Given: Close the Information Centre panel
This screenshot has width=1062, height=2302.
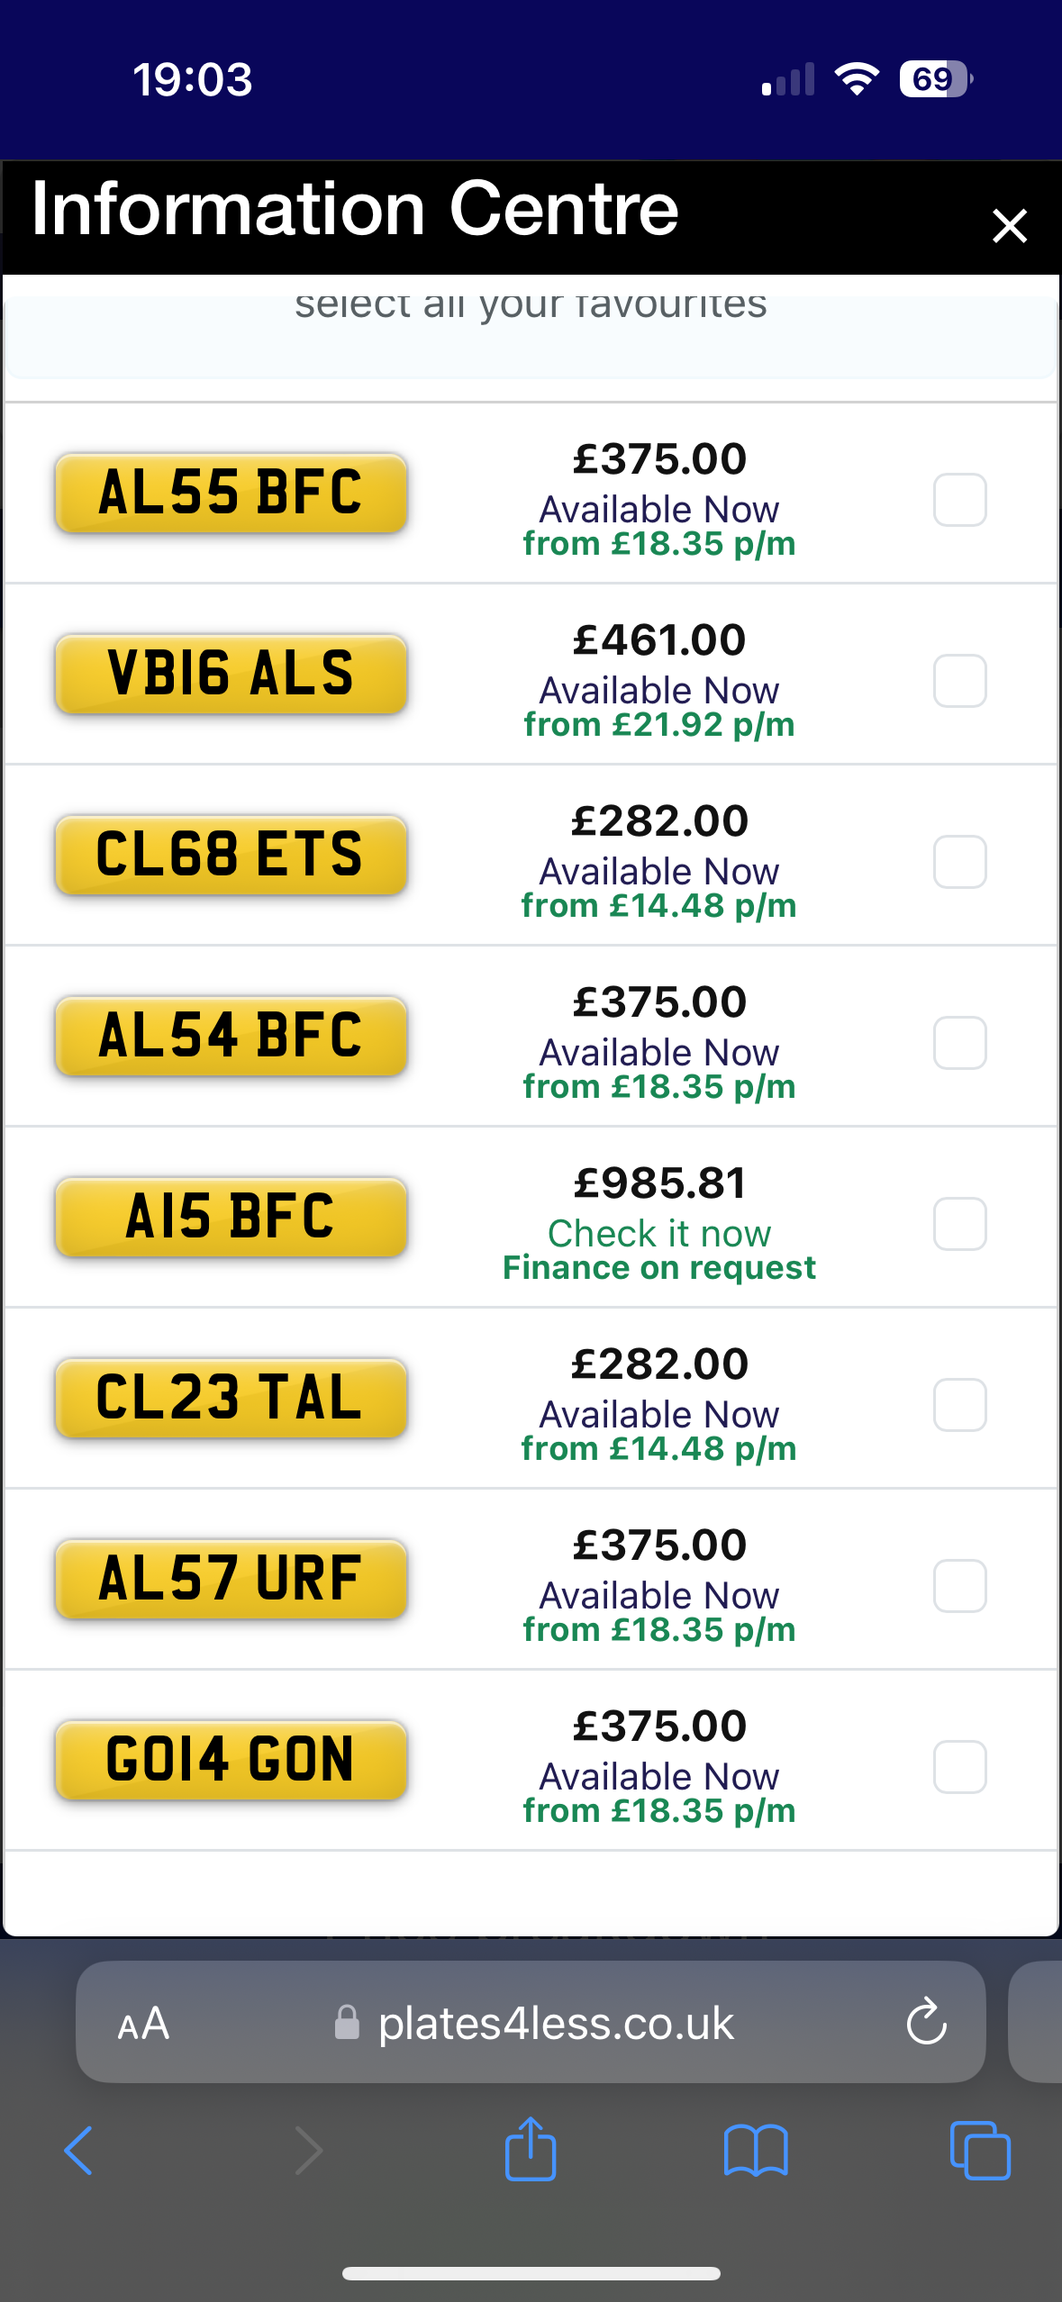Looking at the screenshot, I should pyautogui.click(x=1009, y=225).
